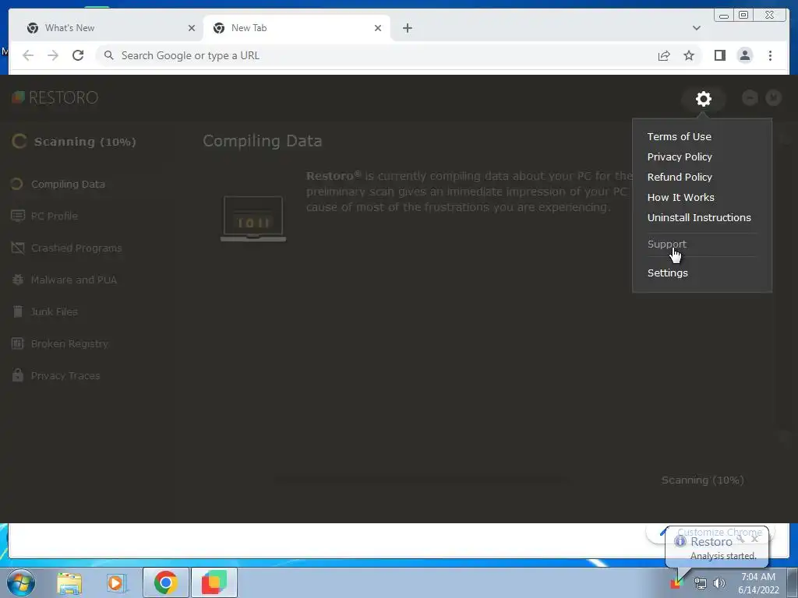The height and width of the screenshot is (598, 798).
Task: Select Uninstall Instructions menu item
Action: pos(699,218)
